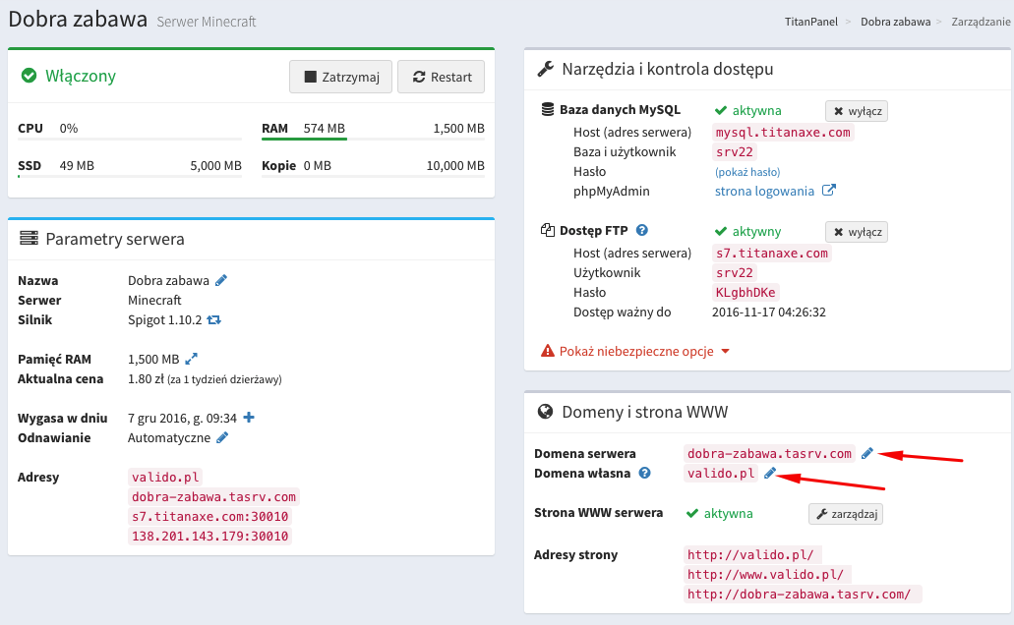Click the help icon next to Domena własna
Image resolution: width=1014 pixels, height=625 pixels.
(645, 473)
